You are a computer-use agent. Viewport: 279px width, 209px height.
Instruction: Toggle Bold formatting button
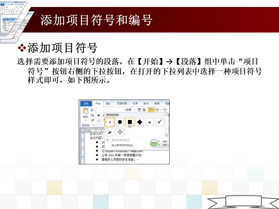99,115
